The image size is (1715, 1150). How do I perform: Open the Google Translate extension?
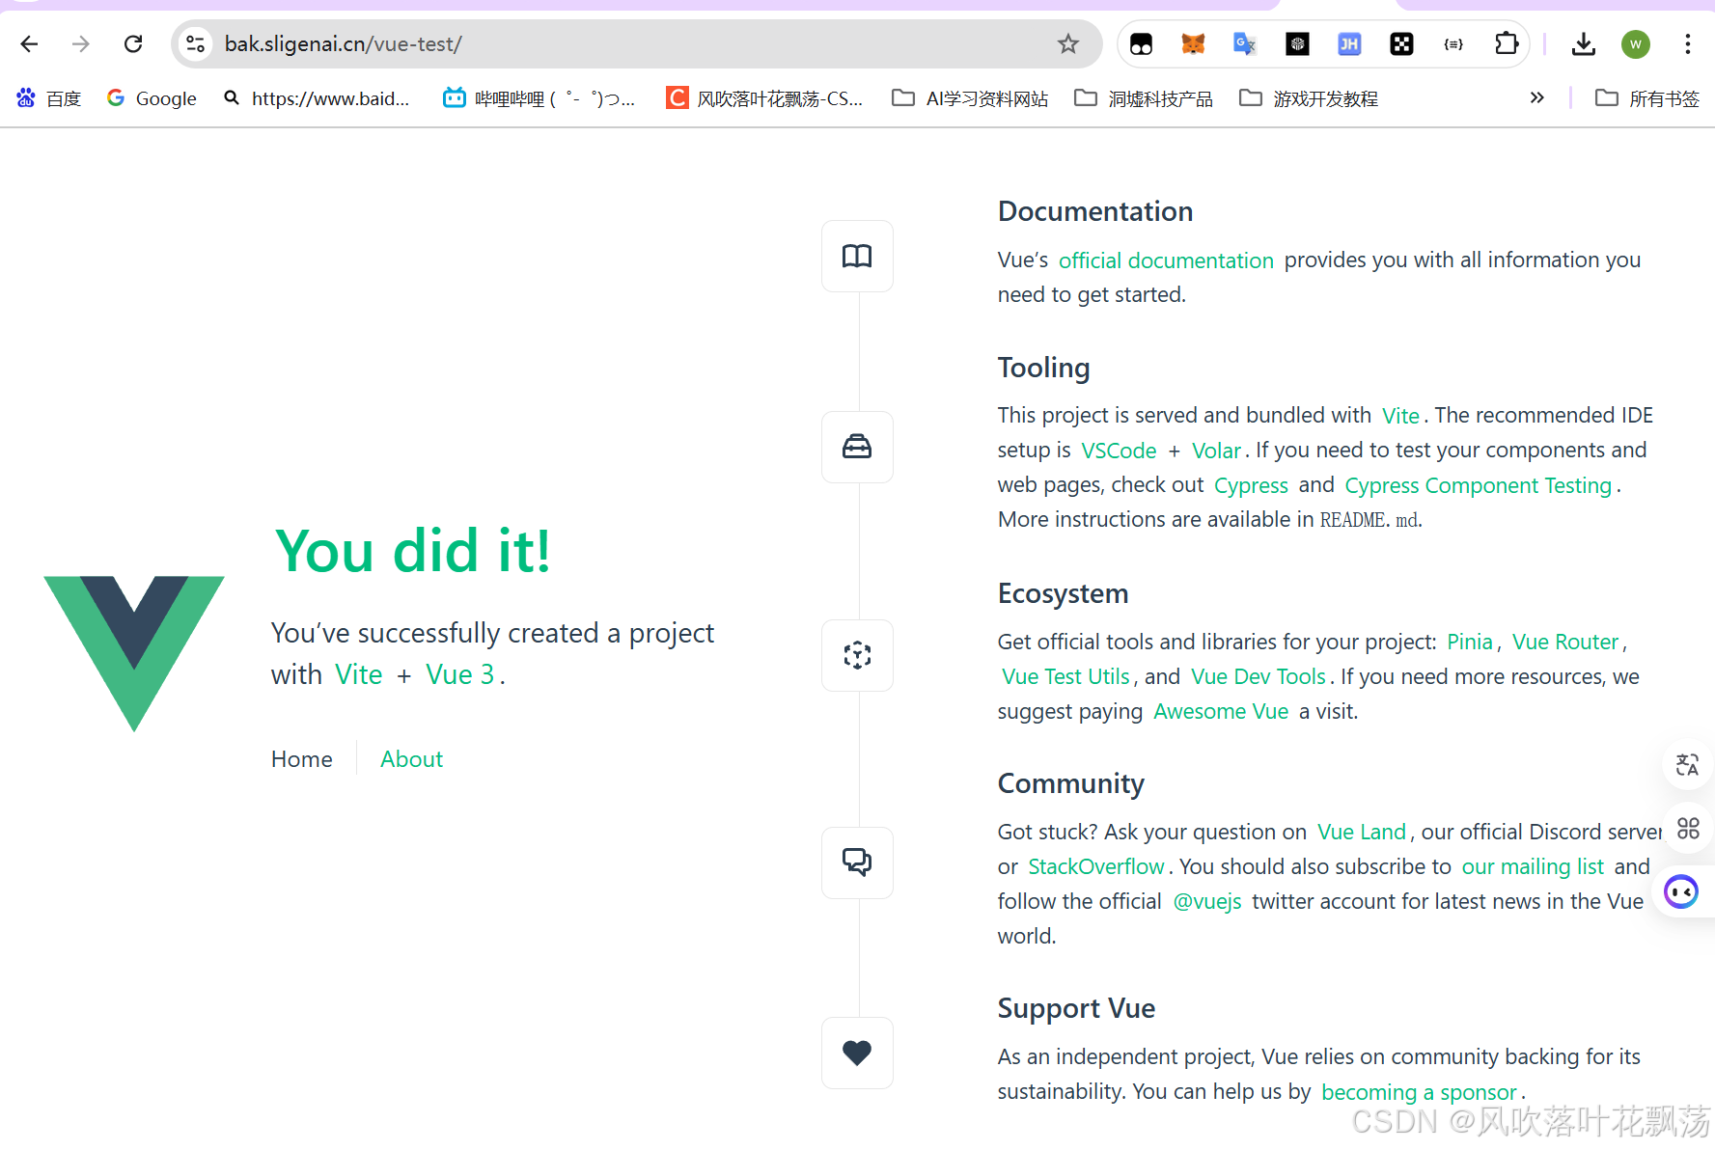[1245, 43]
